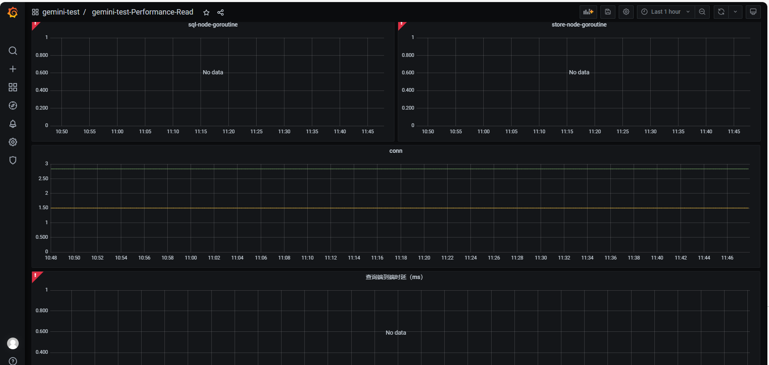769x365 pixels.
Task: Refresh the dashboard
Action: point(721,12)
